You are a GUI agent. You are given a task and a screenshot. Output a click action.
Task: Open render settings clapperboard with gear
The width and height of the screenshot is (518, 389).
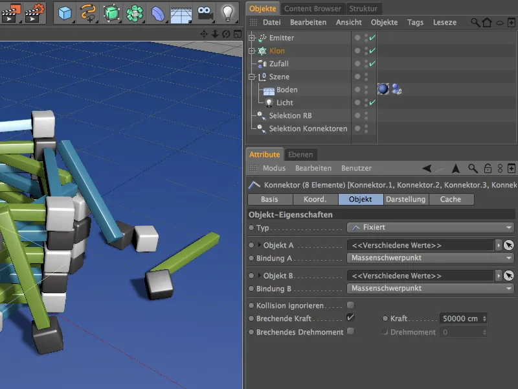click(x=35, y=13)
